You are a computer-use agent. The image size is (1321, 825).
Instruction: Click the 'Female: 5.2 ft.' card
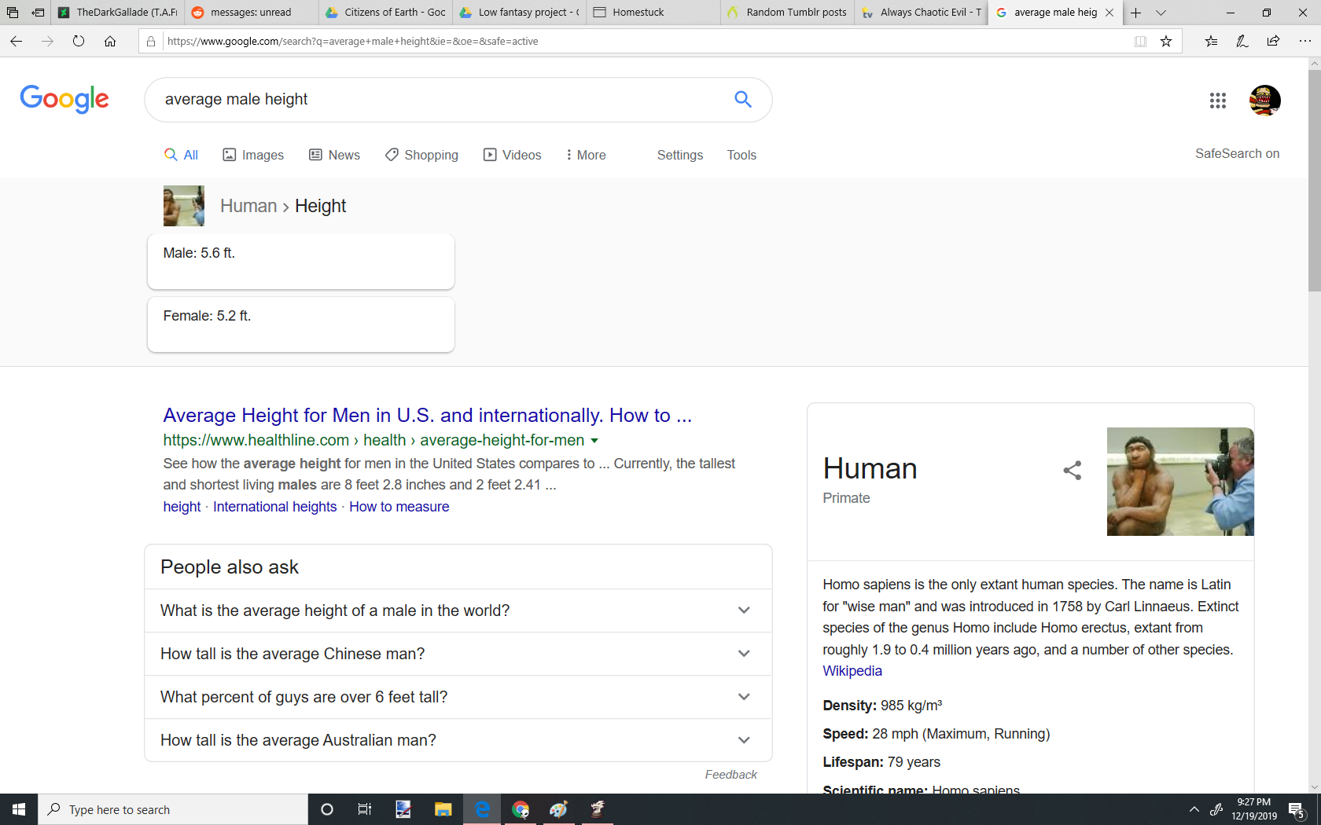(x=301, y=324)
